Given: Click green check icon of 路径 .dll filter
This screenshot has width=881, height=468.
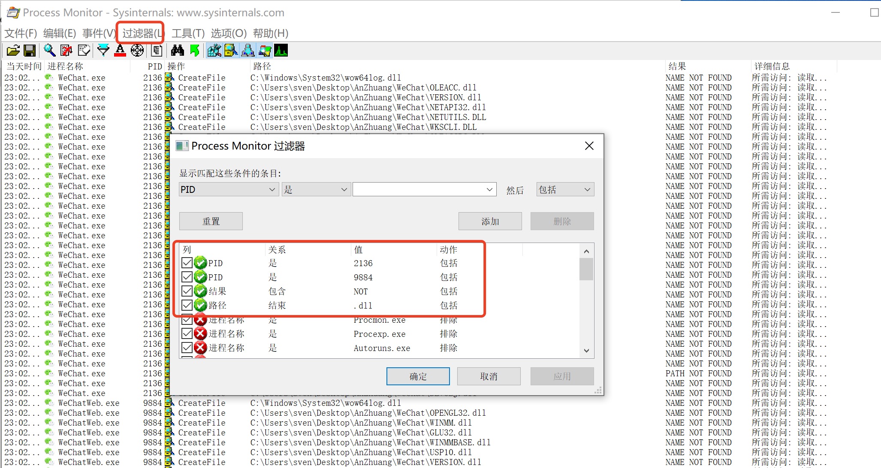Looking at the screenshot, I should coord(200,305).
